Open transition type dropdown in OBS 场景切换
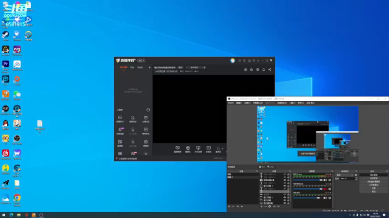Viewport: 389px width, 218px height. click(x=344, y=175)
